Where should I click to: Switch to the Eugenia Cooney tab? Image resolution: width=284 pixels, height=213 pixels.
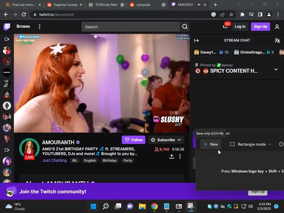pos(65,5)
